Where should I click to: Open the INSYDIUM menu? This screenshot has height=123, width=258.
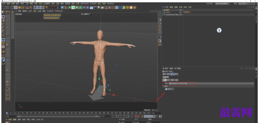pos(85,3)
